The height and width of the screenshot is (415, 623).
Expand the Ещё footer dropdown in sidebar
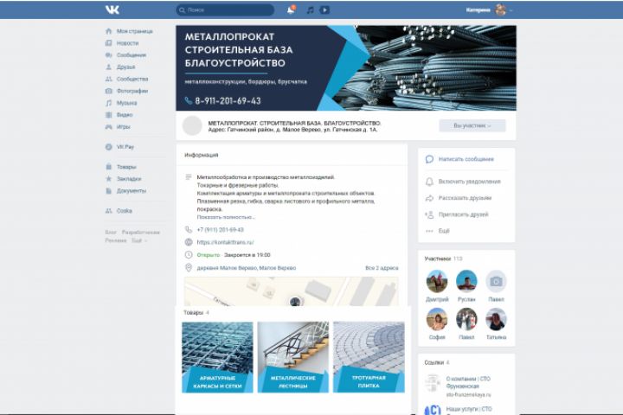[x=139, y=240]
